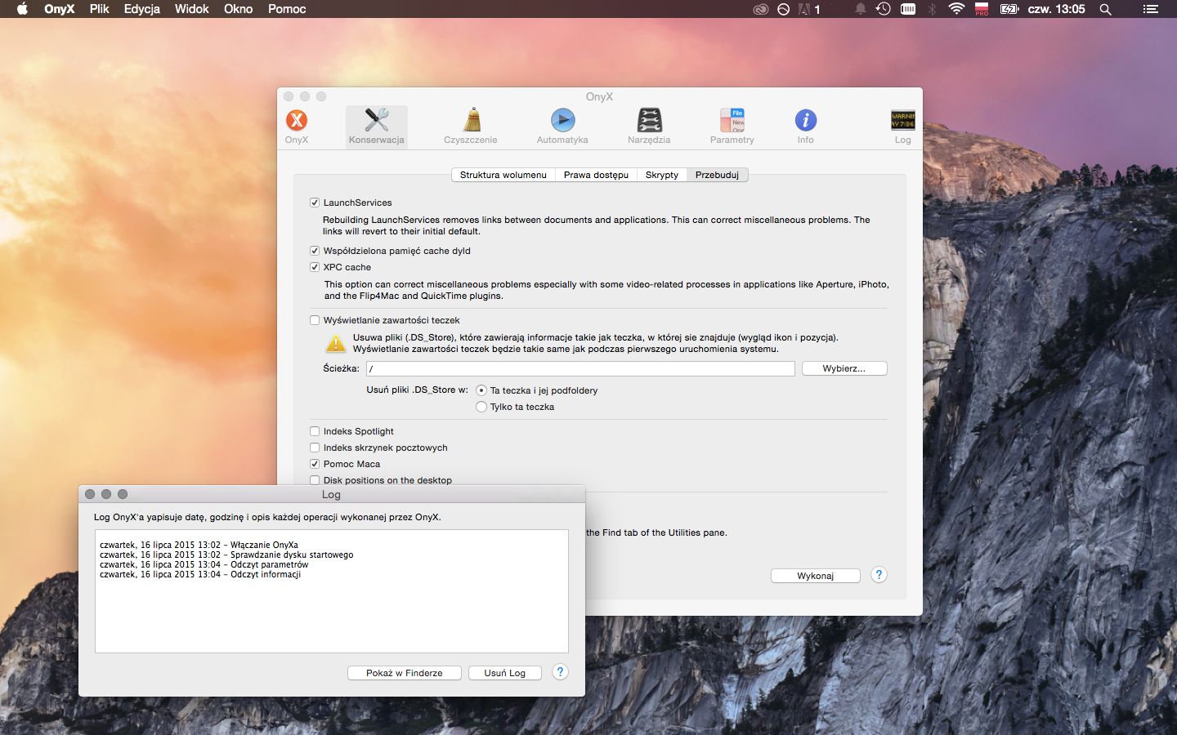Image resolution: width=1177 pixels, height=735 pixels.
Task: Uncheck the Pomoc Maca checkbox
Action: 315,464
